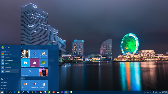Open PowerPoint 2013 tile
The width and height of the screenshot is (168, 94).
25,84
